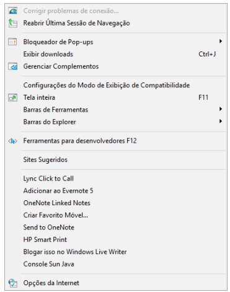This screenshot has width=230, height=292.
Task: Expand the Barras do Explorer submenu arrow
Action: click(x=221, y=121)
